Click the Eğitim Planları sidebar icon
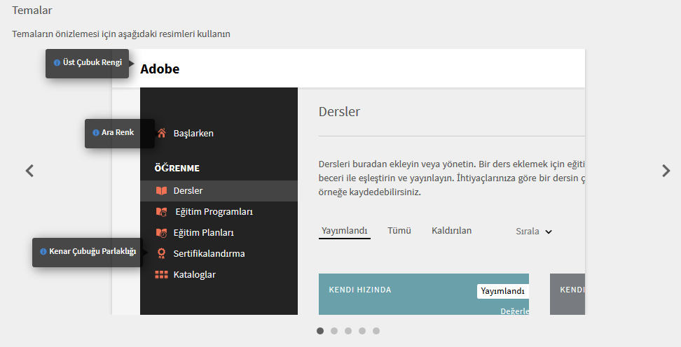The height and width of the screenshot is (347, 681). pyautogui.click(x=162, y=232)
